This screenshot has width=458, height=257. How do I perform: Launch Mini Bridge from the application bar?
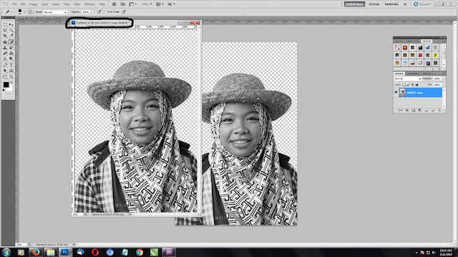click(122, 4)
